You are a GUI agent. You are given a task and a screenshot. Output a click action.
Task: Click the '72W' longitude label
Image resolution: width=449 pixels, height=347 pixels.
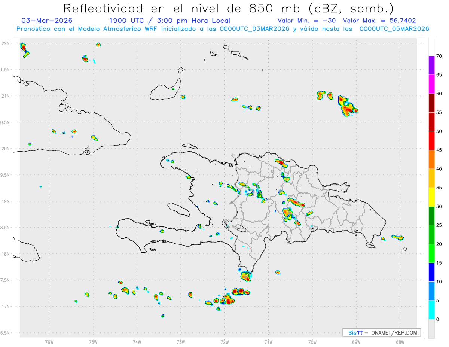coord(224,342)
